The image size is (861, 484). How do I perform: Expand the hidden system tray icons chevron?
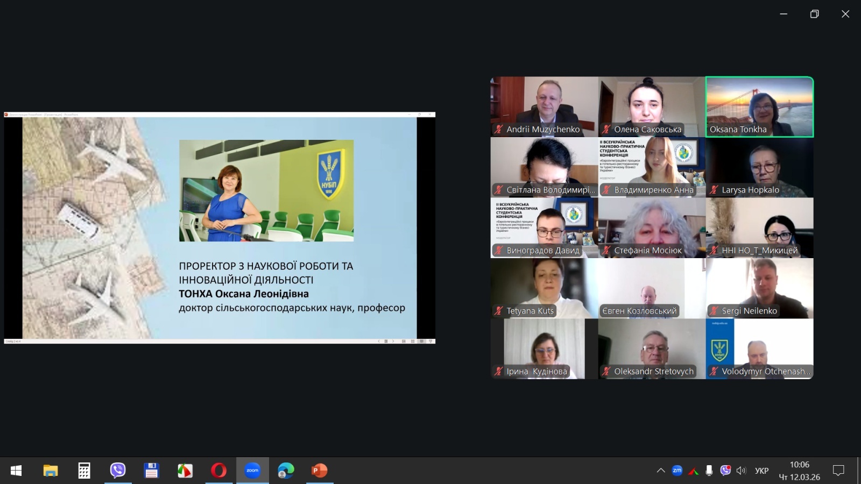pos(661,471)
